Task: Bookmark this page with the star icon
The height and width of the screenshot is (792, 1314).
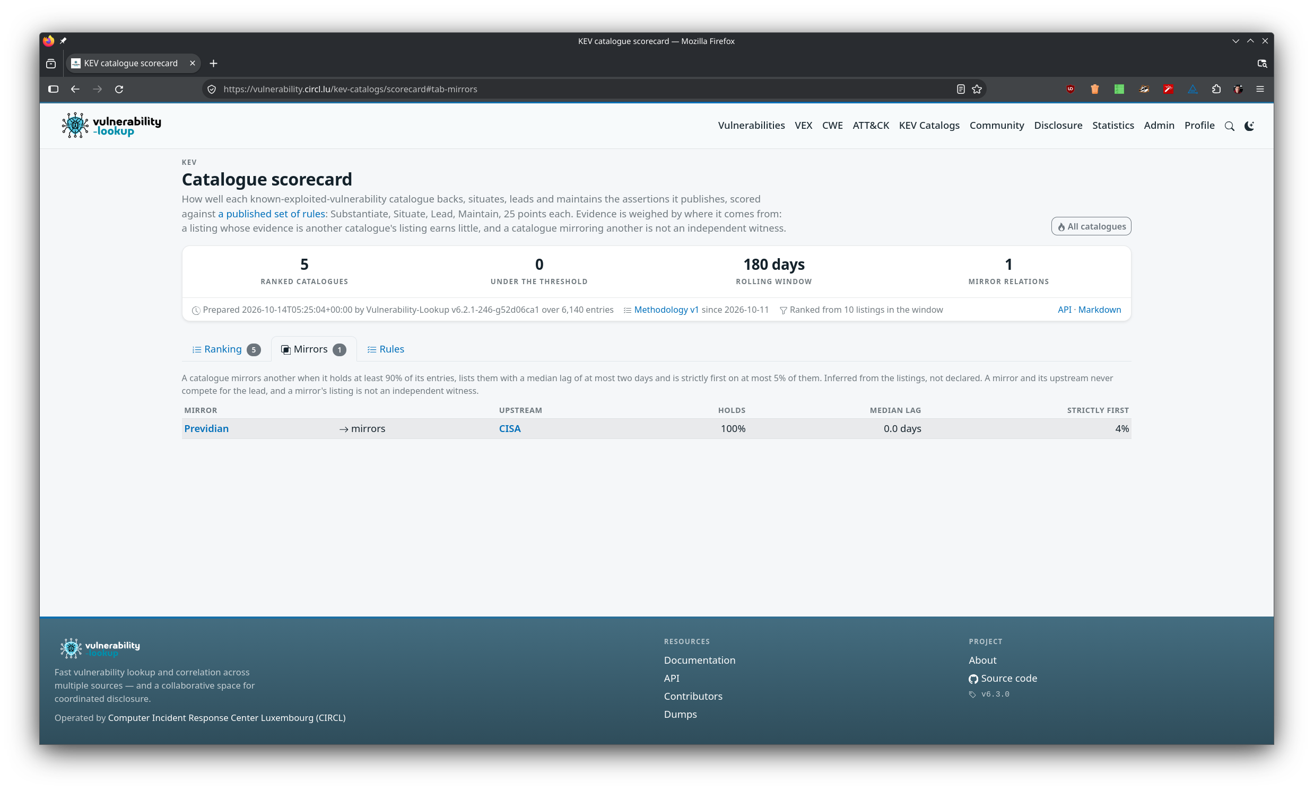Action: (977, 89)
